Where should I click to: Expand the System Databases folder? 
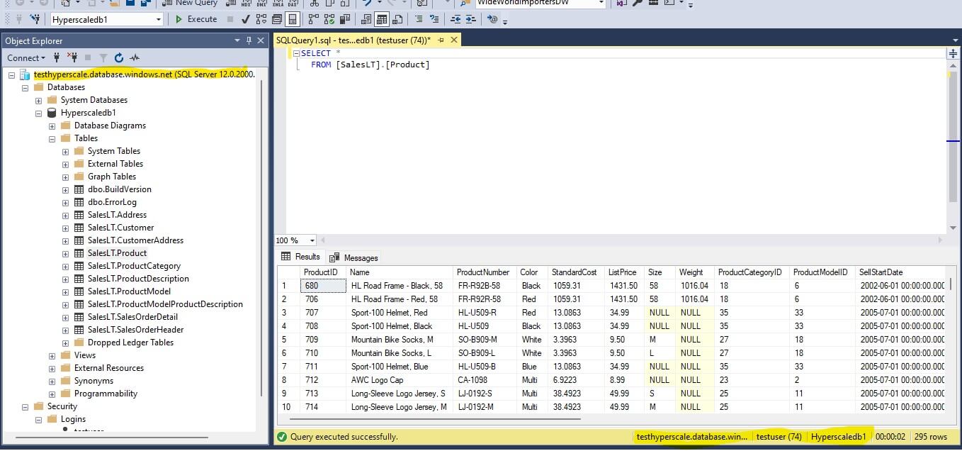click(x=39, y=100)
